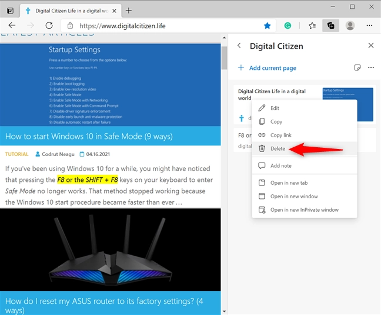Viewport: 381px width, 315px height.
Task: Choose Add note from the context menu
Action: pyautogui.click(x=305, y=165)
